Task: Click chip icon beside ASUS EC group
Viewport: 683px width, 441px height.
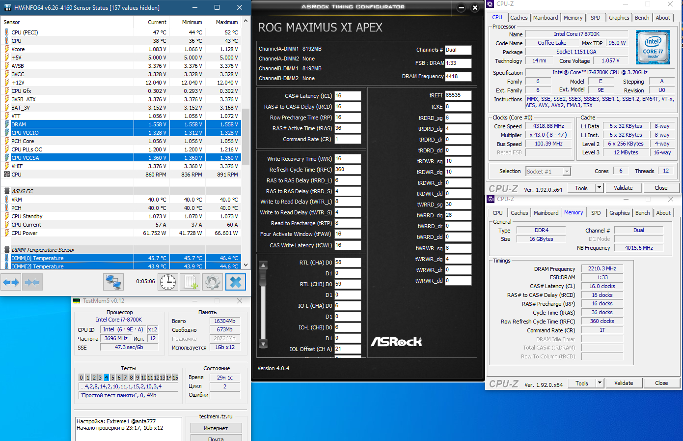Action: [x=7, y=191]
